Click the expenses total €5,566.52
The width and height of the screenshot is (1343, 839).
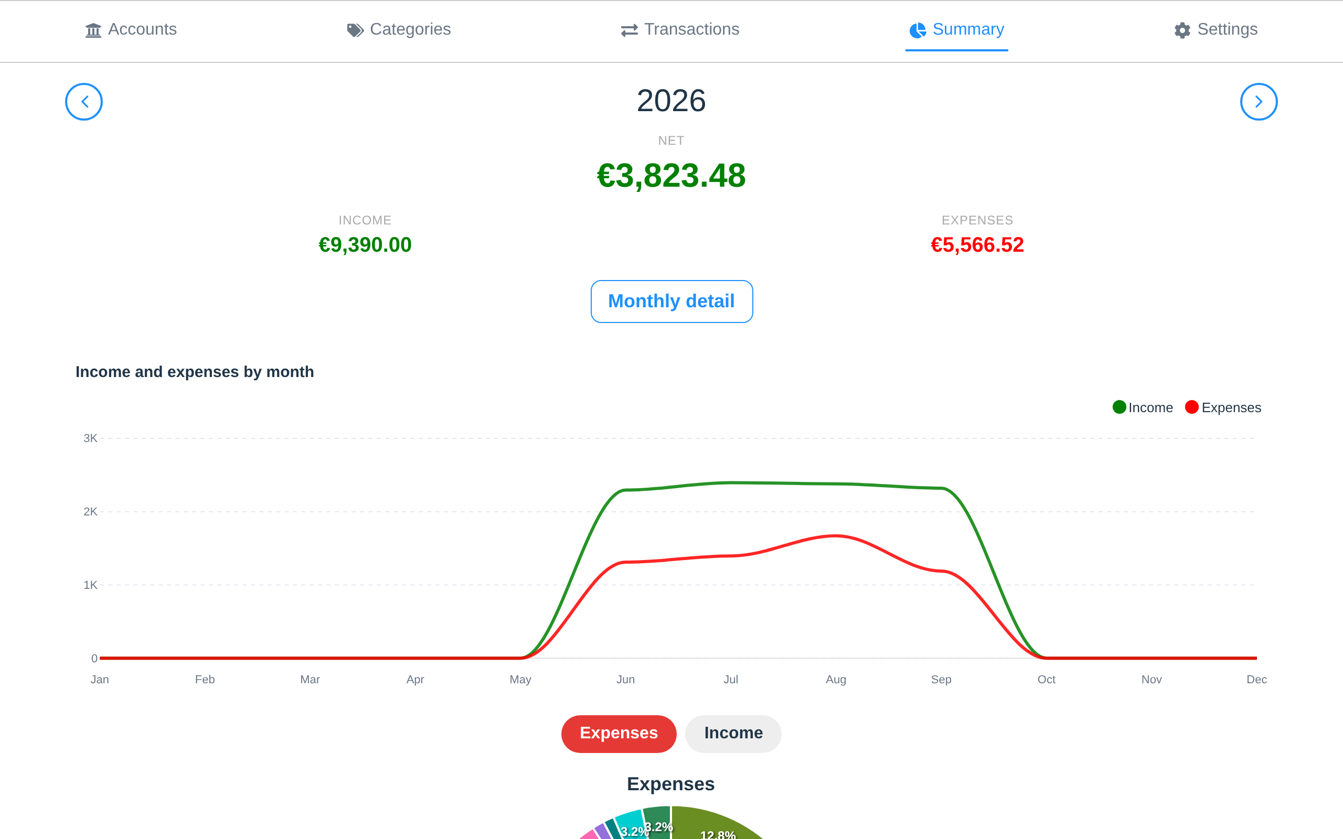[x=977, y=245]
